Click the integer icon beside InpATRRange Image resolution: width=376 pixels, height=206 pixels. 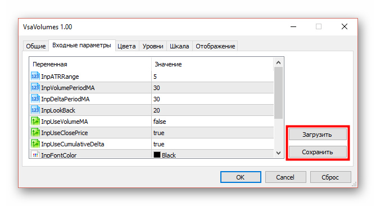[x=35, y=76]
